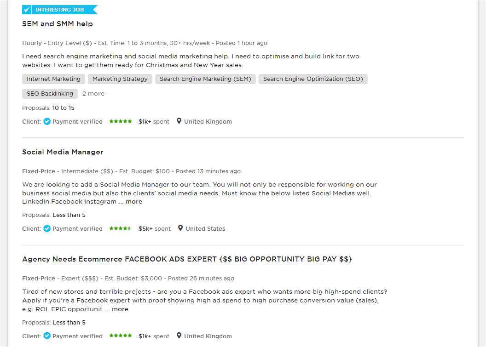Click star rating of Facebook Ads job client
Viewport: 486px width, 347px height.
tap(121, 336)
